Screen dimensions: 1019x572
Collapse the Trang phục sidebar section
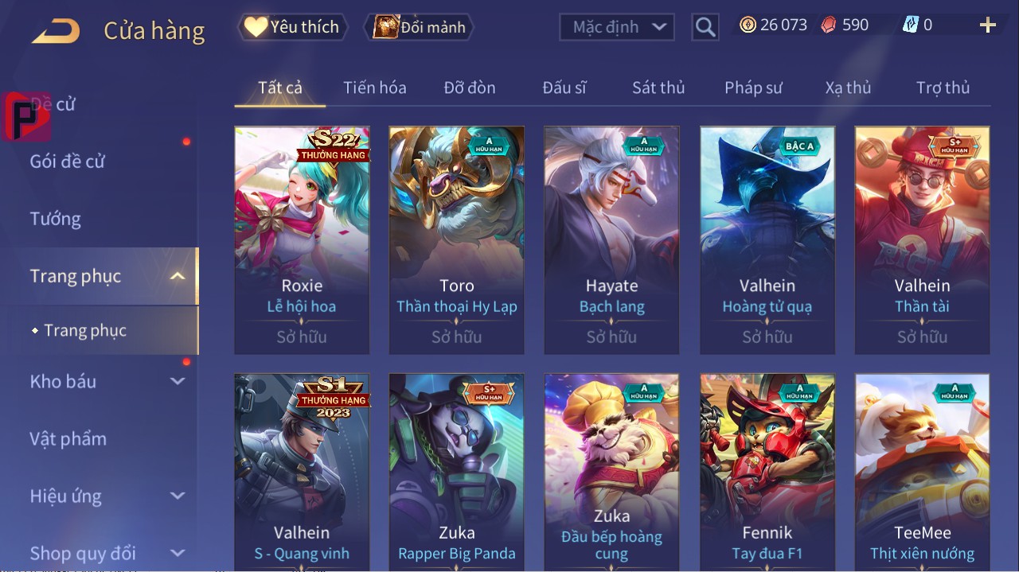coord(178,276)
